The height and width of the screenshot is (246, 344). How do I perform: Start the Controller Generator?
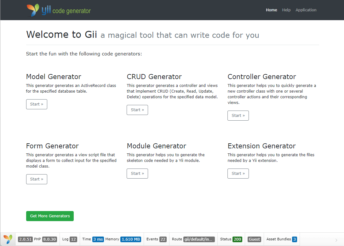[238, 116]
